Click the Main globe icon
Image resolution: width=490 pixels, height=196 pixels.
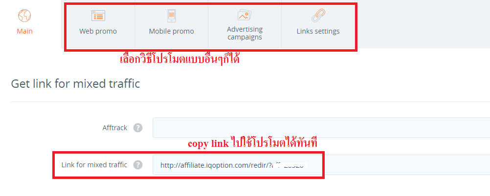24,16
